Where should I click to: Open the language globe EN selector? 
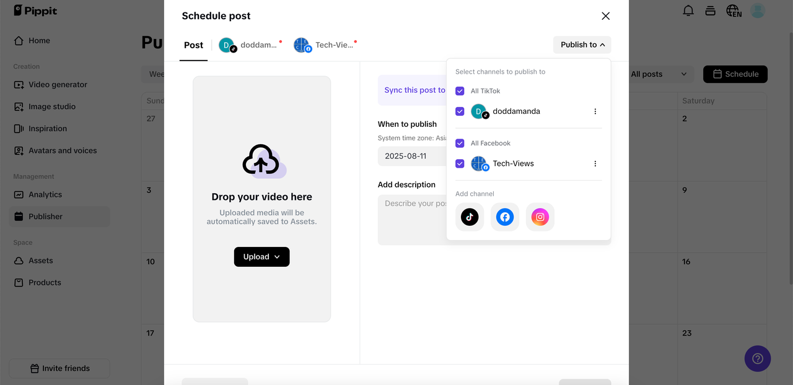(734, 11)
